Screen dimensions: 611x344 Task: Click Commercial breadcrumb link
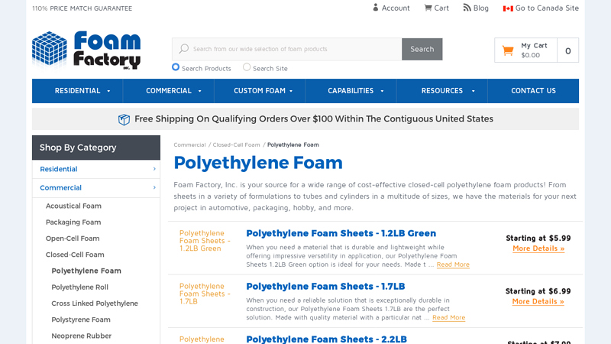coord(189,144)
